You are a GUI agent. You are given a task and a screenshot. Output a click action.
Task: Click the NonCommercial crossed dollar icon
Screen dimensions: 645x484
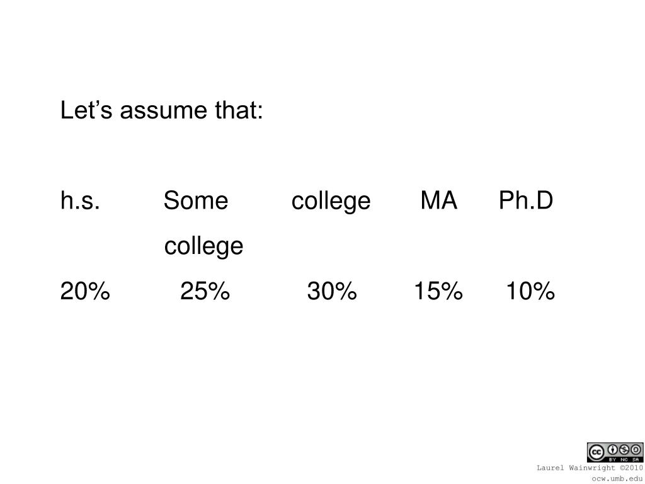pyautogui.click(x=624, y=449)
